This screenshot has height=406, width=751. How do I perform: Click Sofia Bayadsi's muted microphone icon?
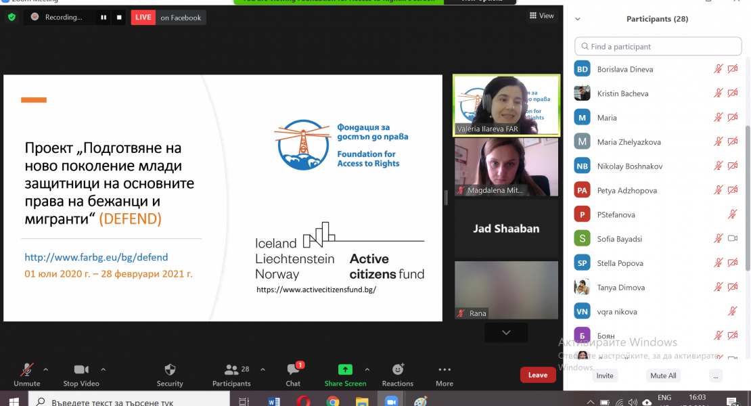(718, 238)
